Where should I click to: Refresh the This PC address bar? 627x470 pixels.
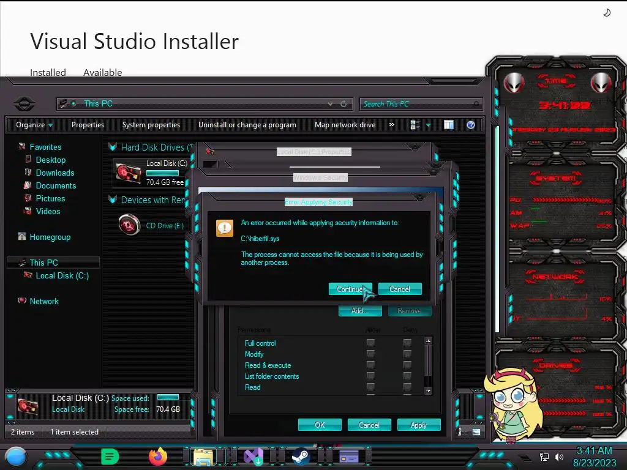pos(344,104)
